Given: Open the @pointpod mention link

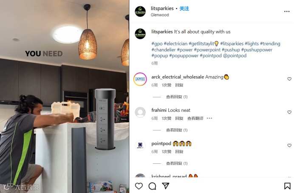Looking at the screenshot, I should coord(235,56).
